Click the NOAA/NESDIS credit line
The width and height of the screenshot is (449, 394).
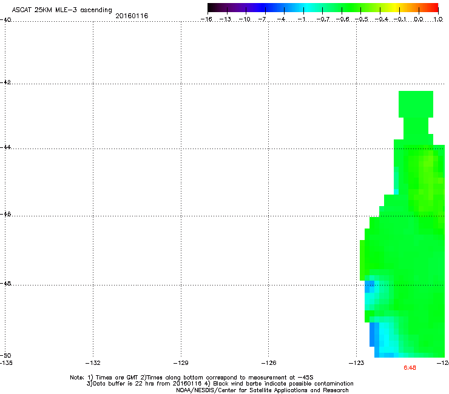tap(262, 390)
